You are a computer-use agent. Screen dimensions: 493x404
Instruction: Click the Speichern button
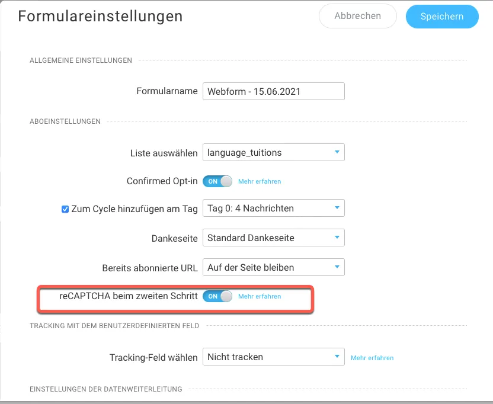442,17
